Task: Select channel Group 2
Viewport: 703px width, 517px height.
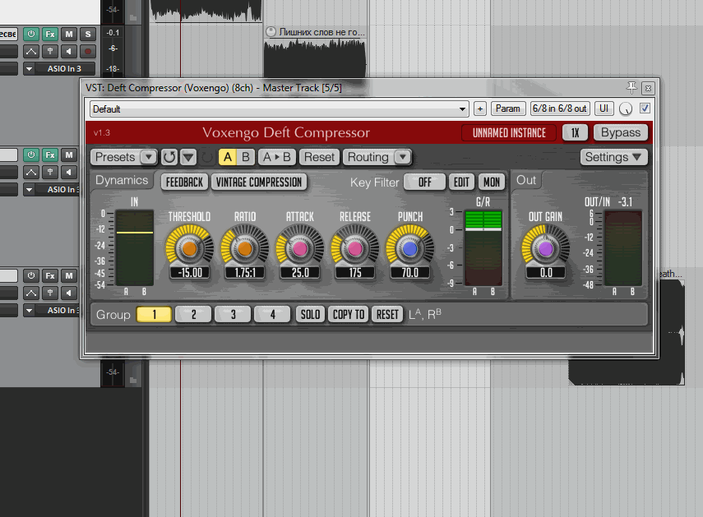Action: coord(193,315)
